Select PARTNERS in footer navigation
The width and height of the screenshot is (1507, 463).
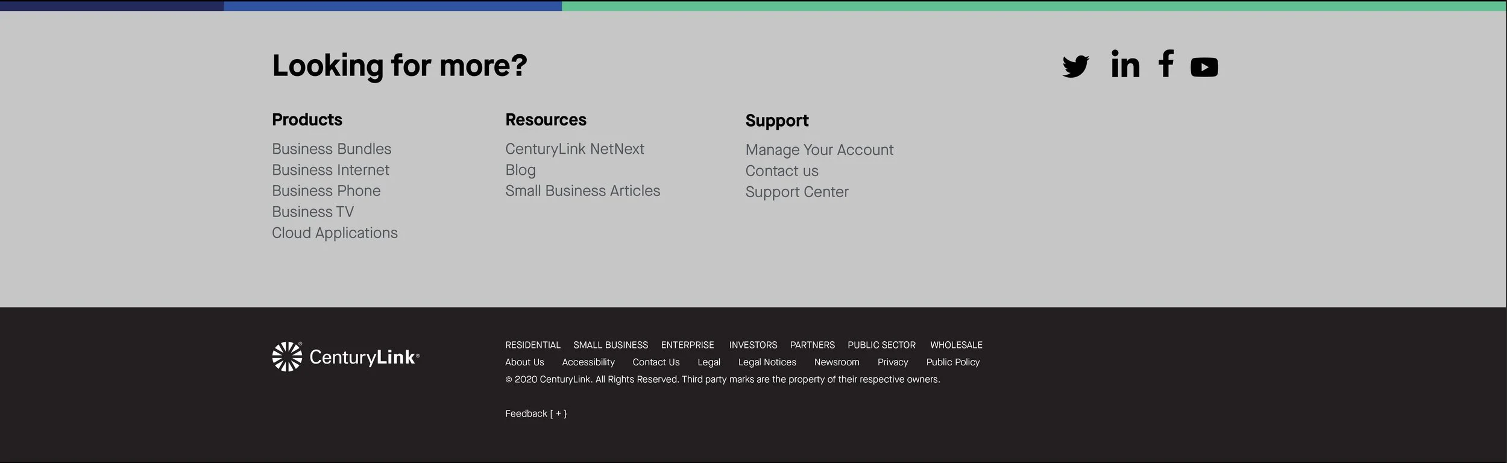[813, 345]
